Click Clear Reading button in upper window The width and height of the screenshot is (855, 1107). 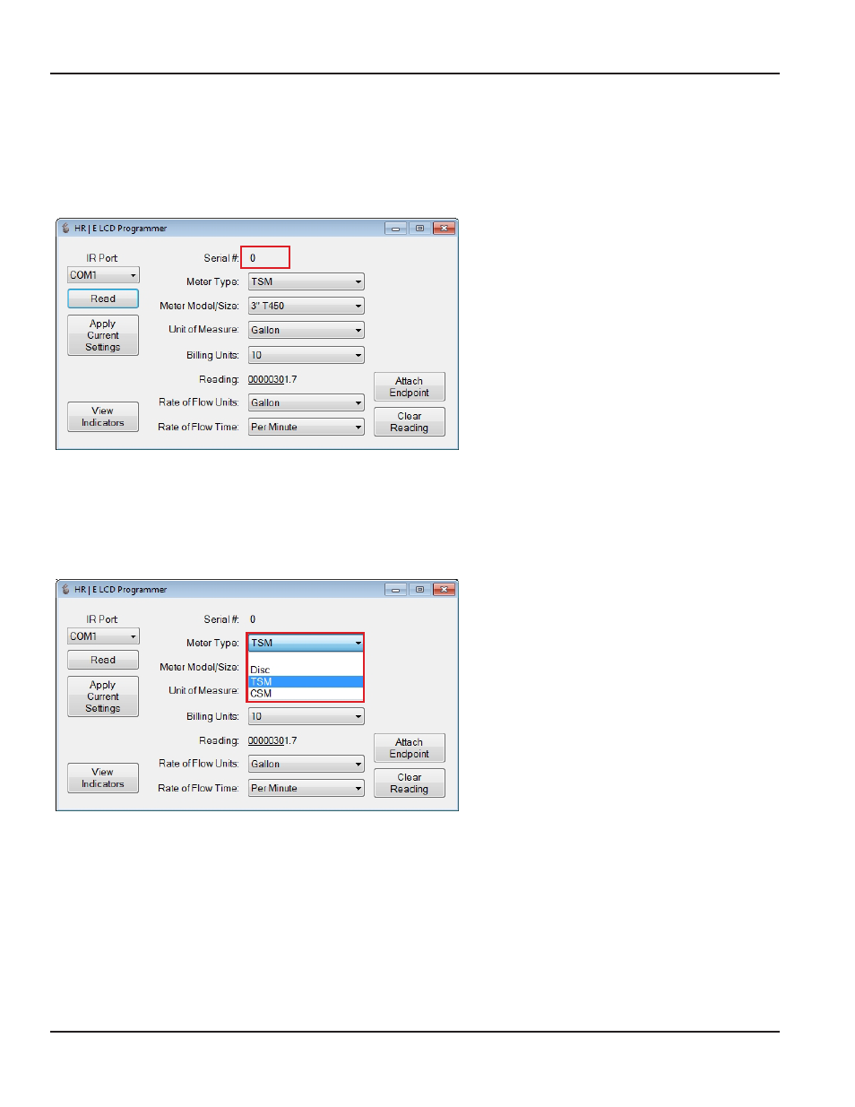[410, 422]
